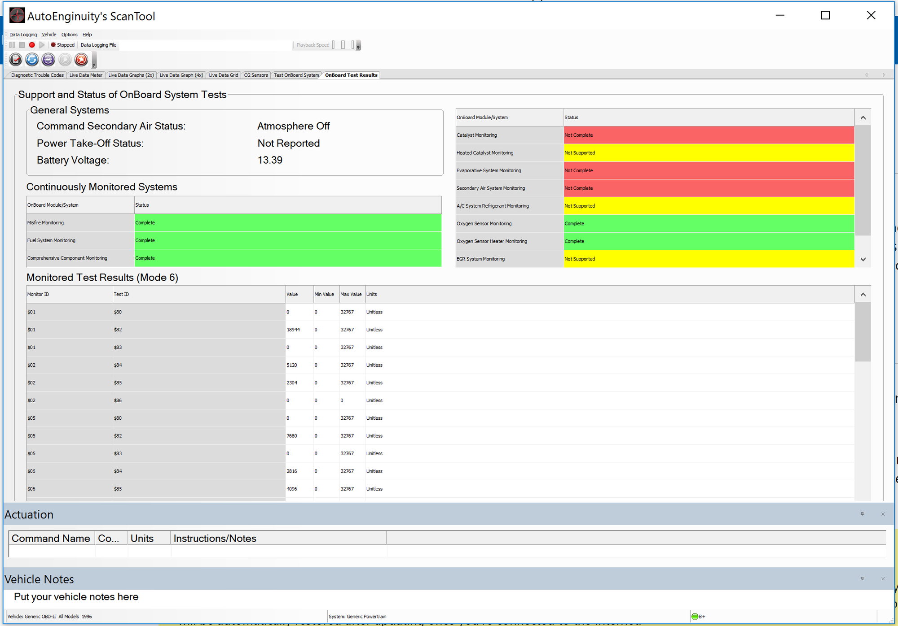Click the red record data logging button
This screenshot has width=898, height=626.
pyautogui.click(x=32, y=45)
